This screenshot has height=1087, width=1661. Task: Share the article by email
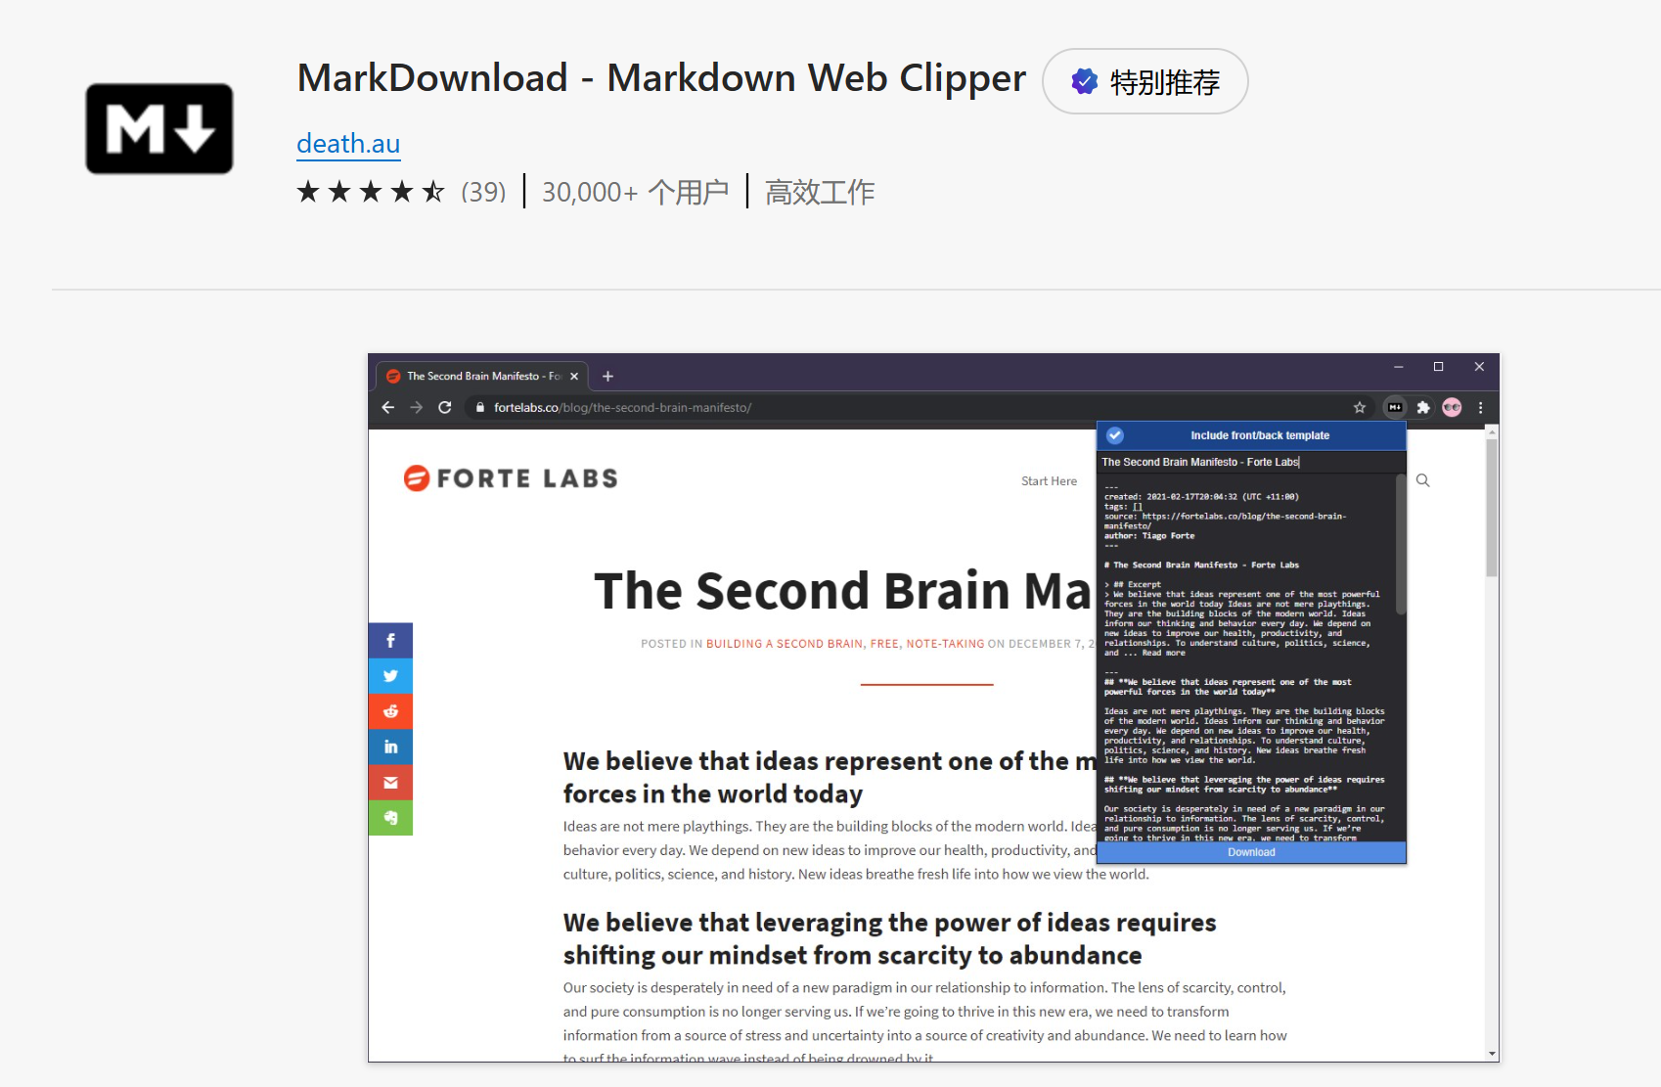390,782
